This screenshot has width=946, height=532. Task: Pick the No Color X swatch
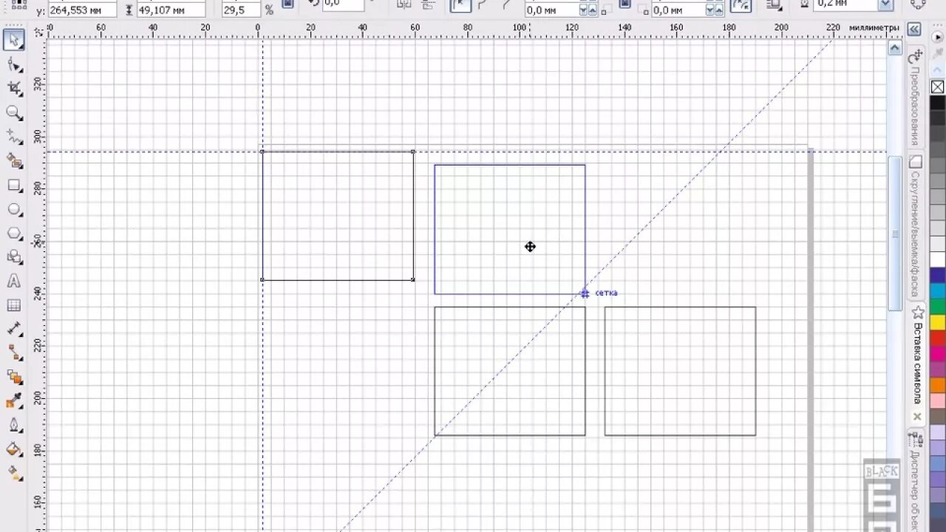[937, 87]
